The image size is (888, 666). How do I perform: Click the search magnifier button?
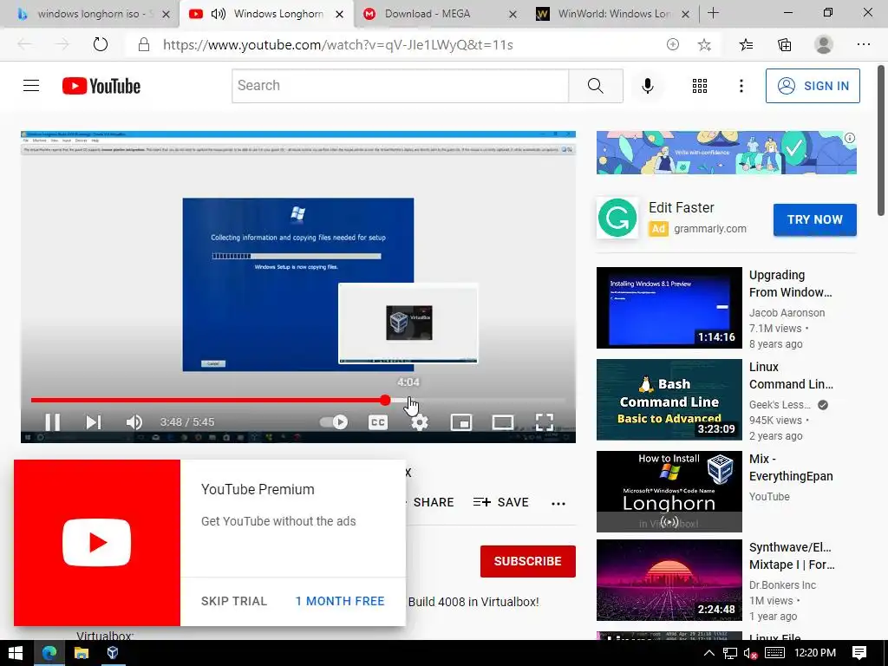pos(595,86)
